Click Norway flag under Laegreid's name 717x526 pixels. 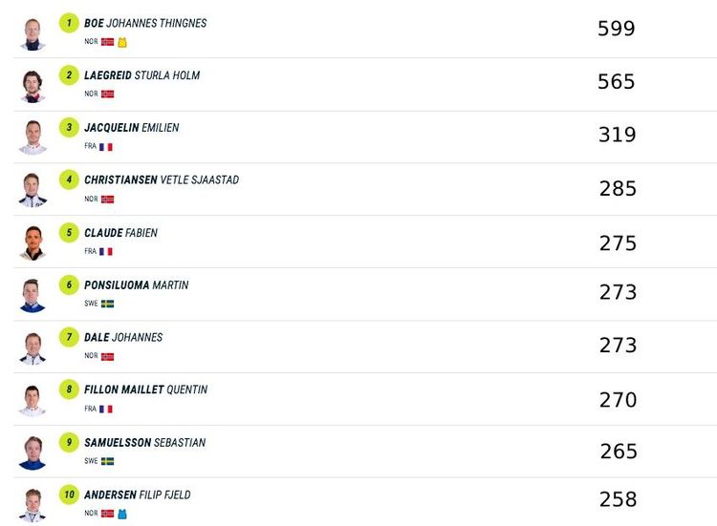[107, 95]
